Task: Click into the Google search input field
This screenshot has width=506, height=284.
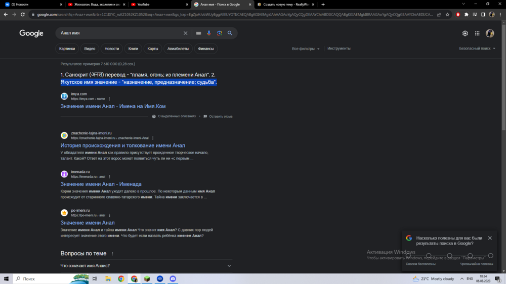Action: click(x=119, y=33)
